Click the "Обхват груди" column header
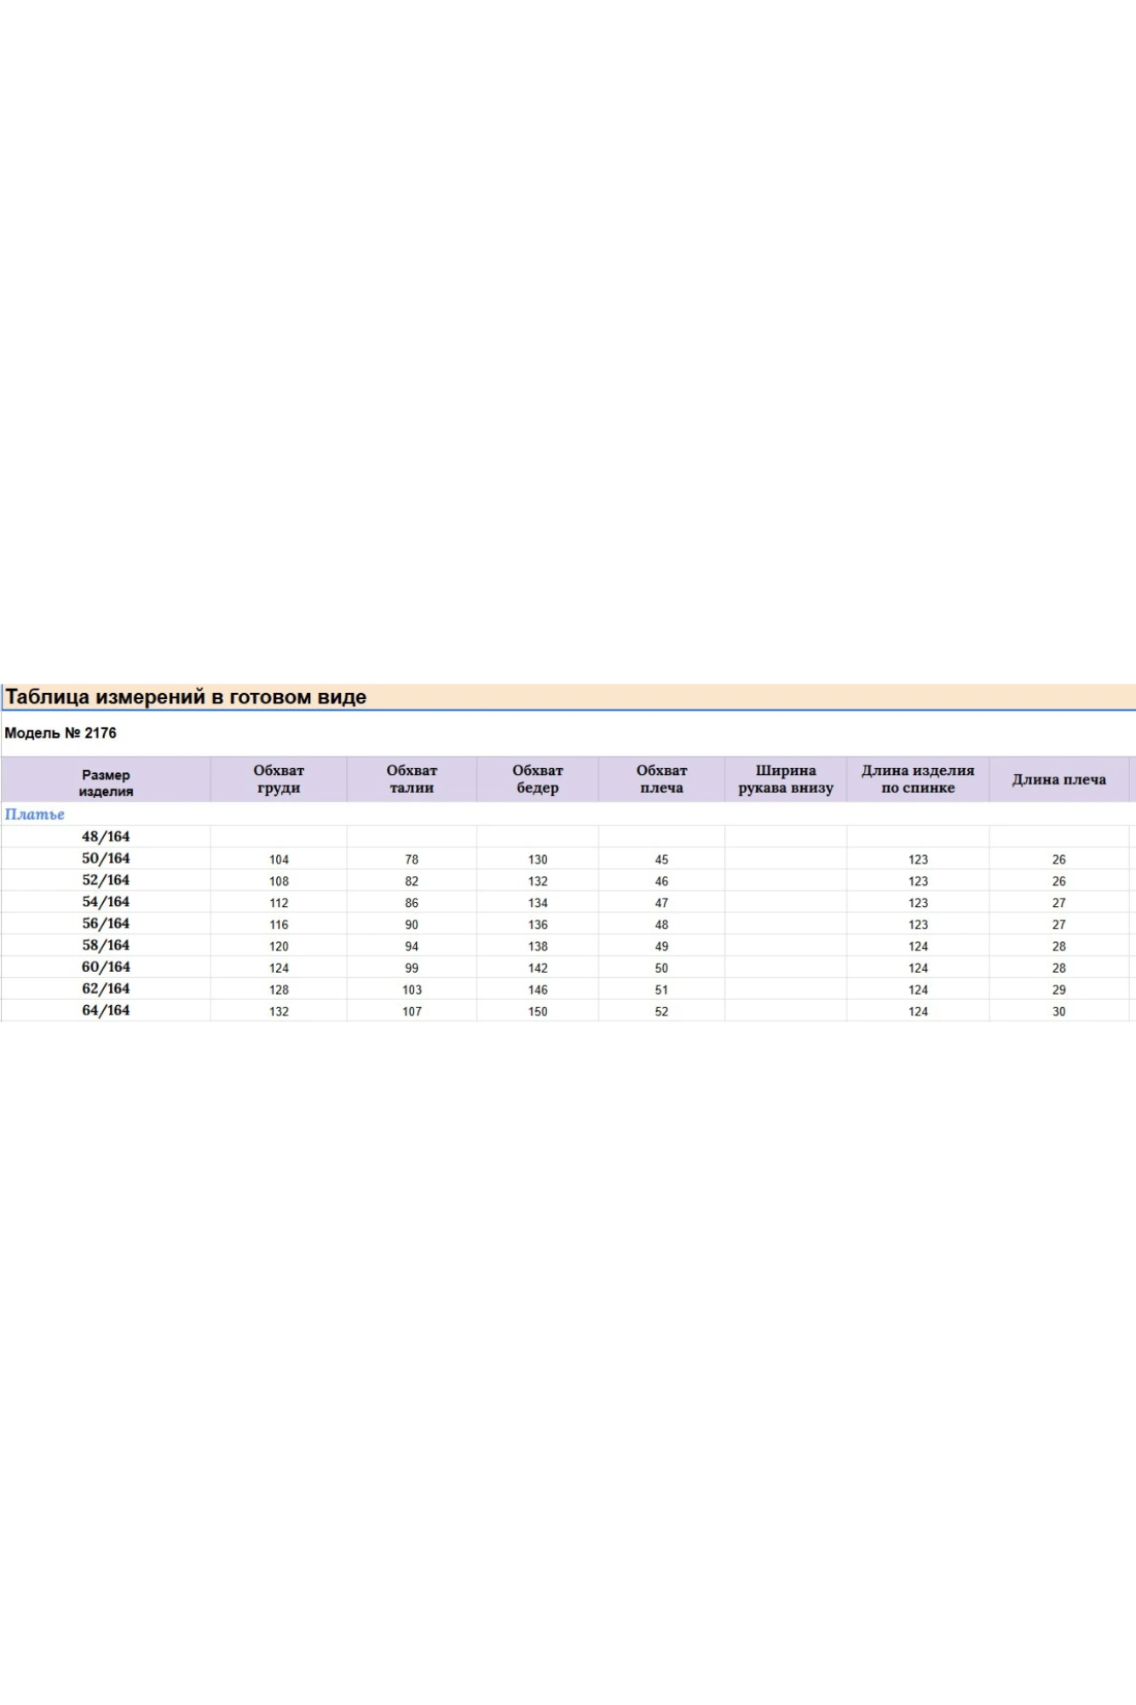Screen dimensions: 1136x1705 pyautogui.click(x=279, y=779)
